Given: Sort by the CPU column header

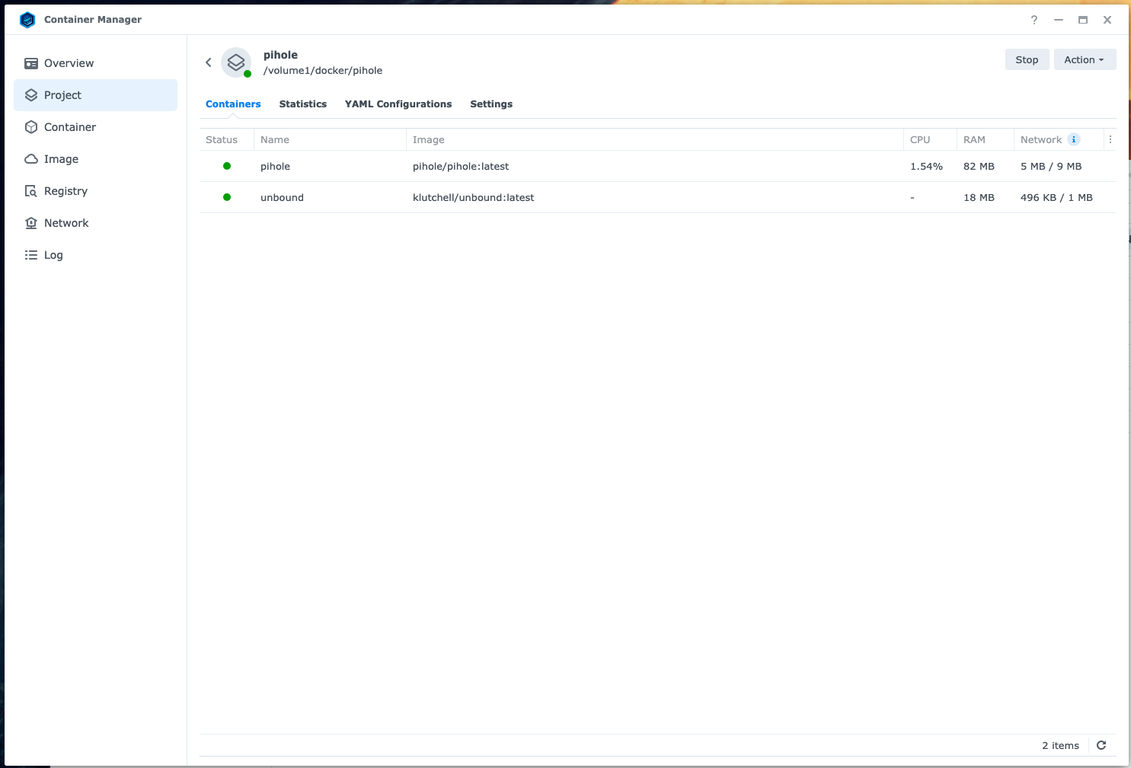Looking at the screenshot, I should (930, 139).
